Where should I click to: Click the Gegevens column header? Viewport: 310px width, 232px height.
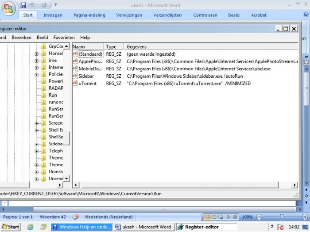tap(211, 47)
